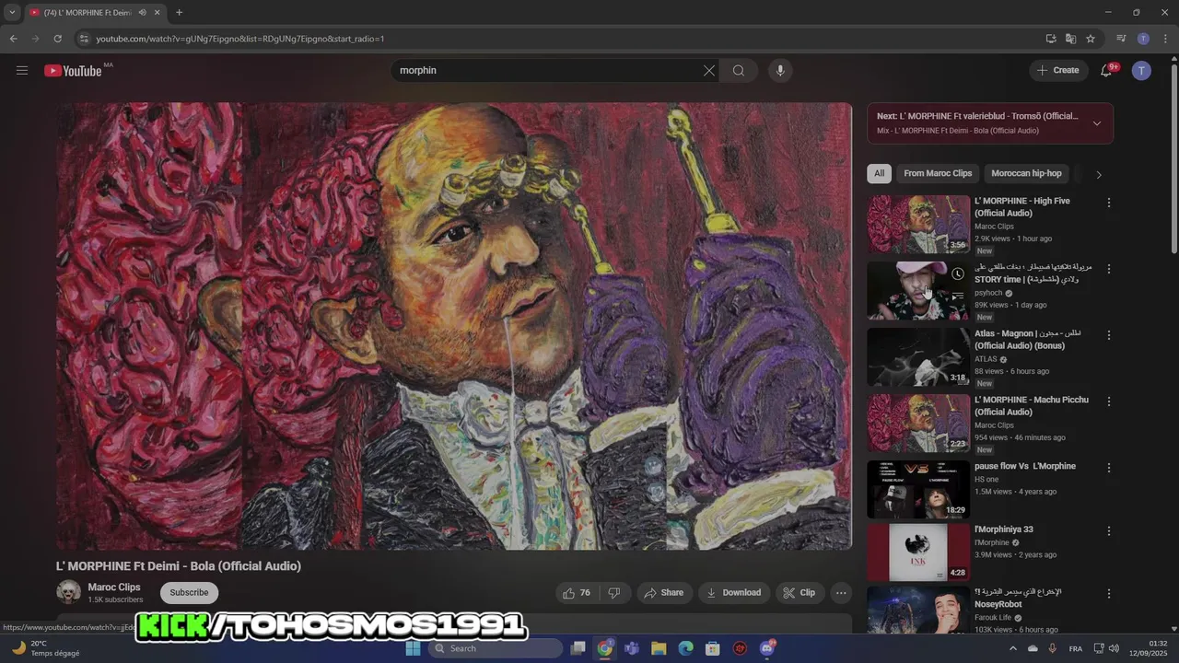1179x663 pixels.
Task: Expand the tab search dropdown arrow
Action: 12,13
